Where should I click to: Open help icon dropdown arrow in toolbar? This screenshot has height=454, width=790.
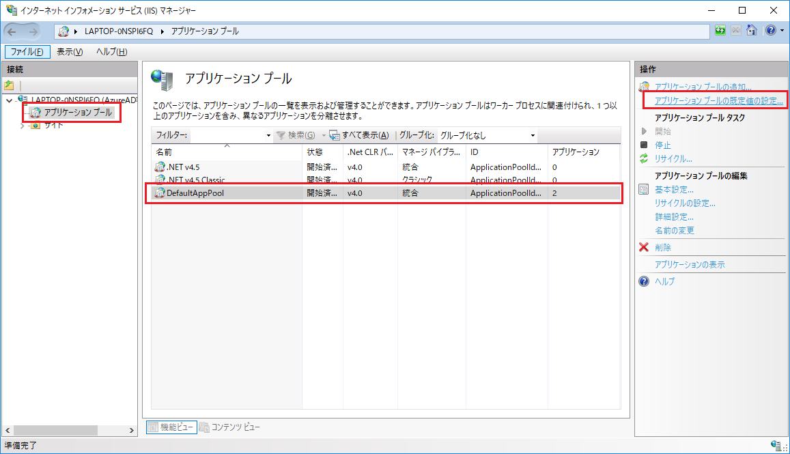(782, 31)
